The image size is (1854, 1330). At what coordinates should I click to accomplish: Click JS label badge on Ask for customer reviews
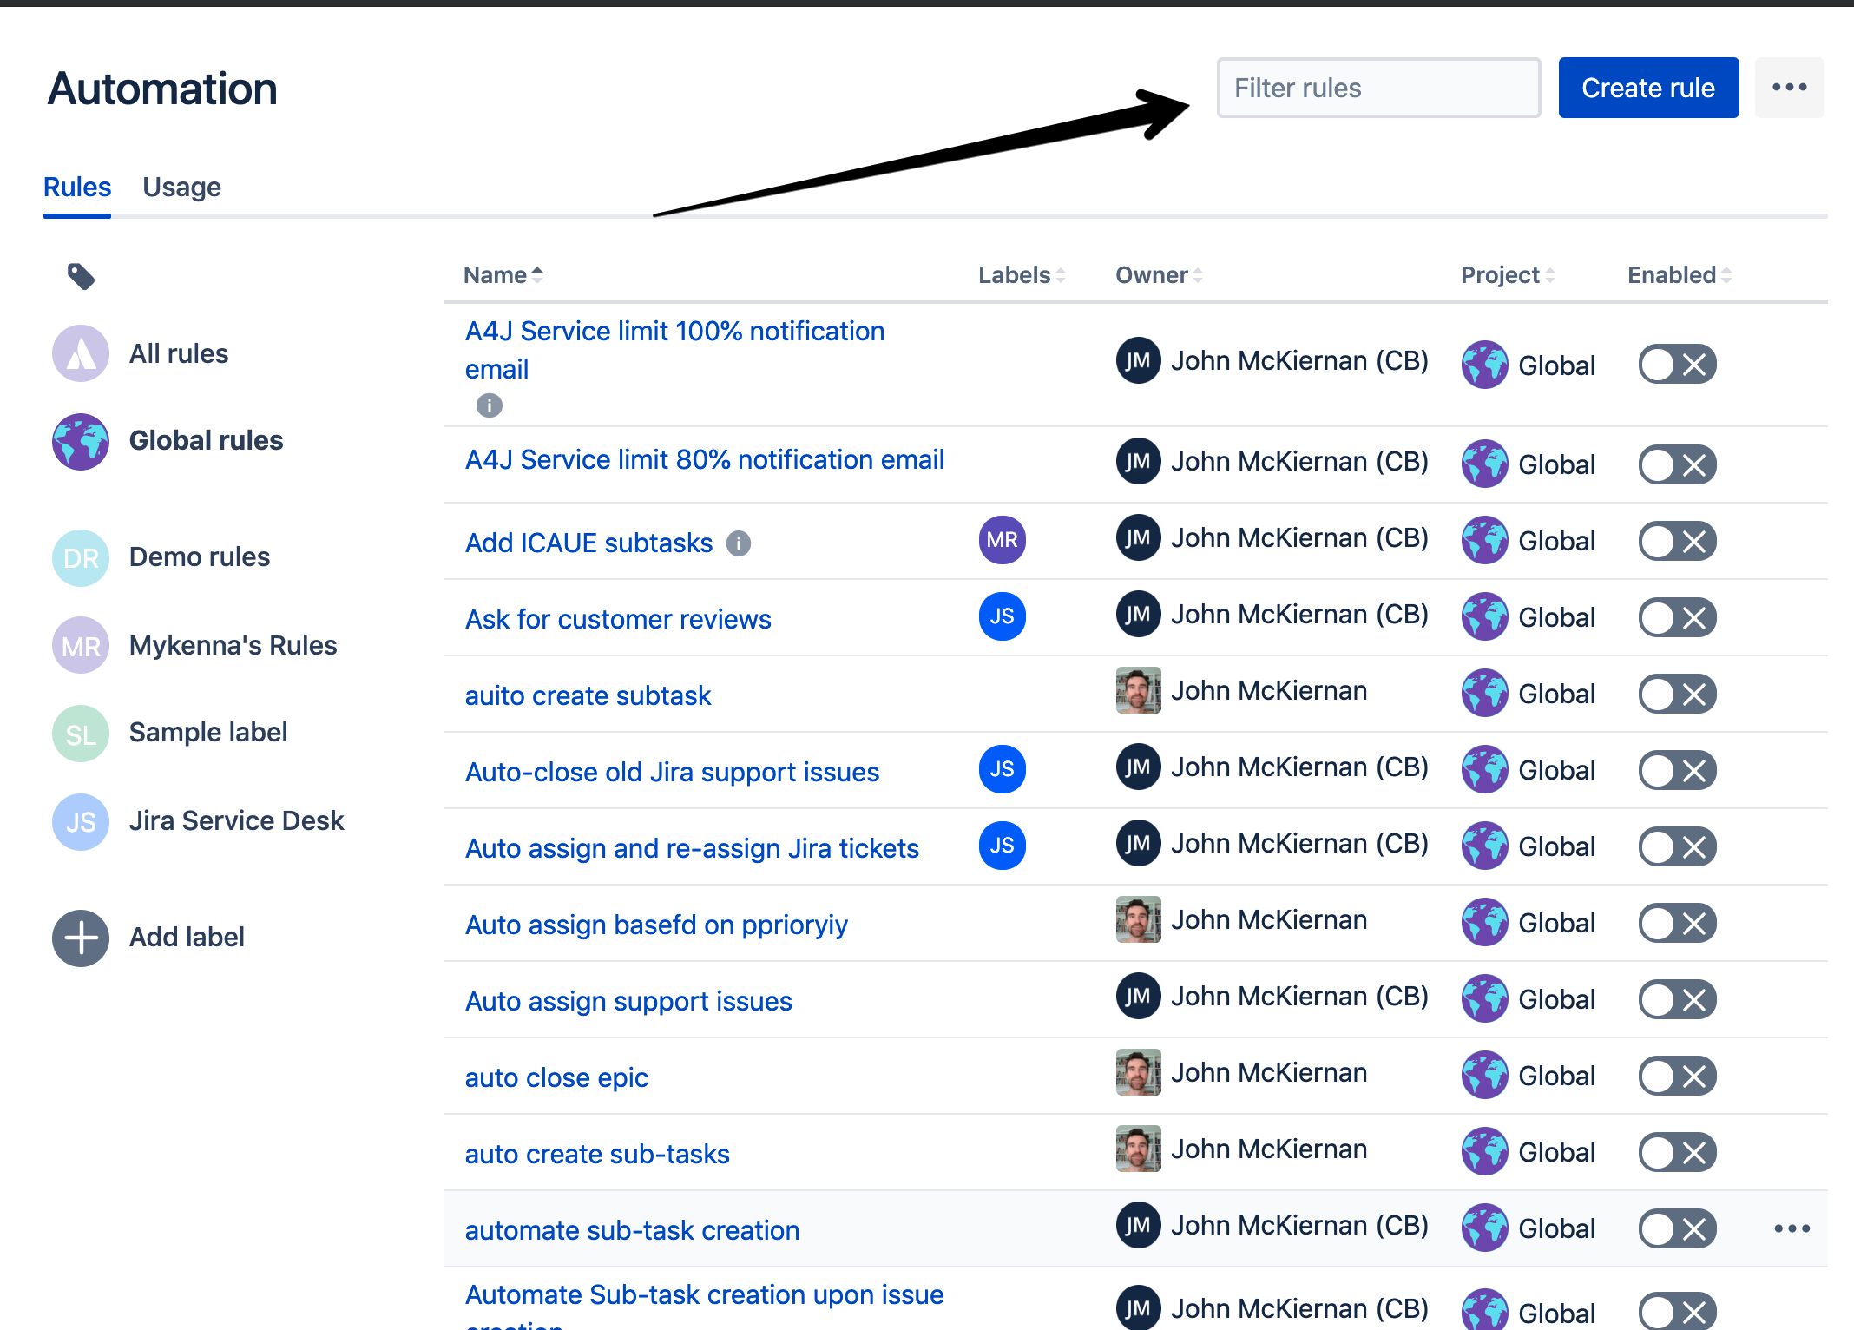1003,616
